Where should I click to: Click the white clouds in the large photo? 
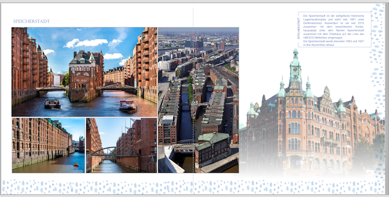pyautogui.click(x=86, y=43)
